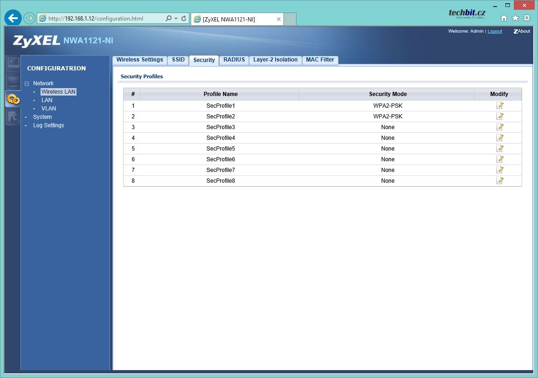538x378 pixels.
Task: Click the browser back arrow button
Action: (13, 18)
